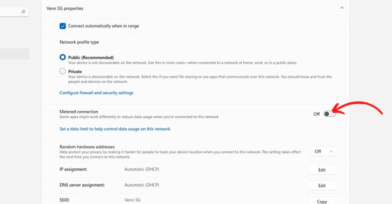Viewport: 392px width, 204px height.
Task: Click the search magnifier icon
Action: [x=23, y=12]
